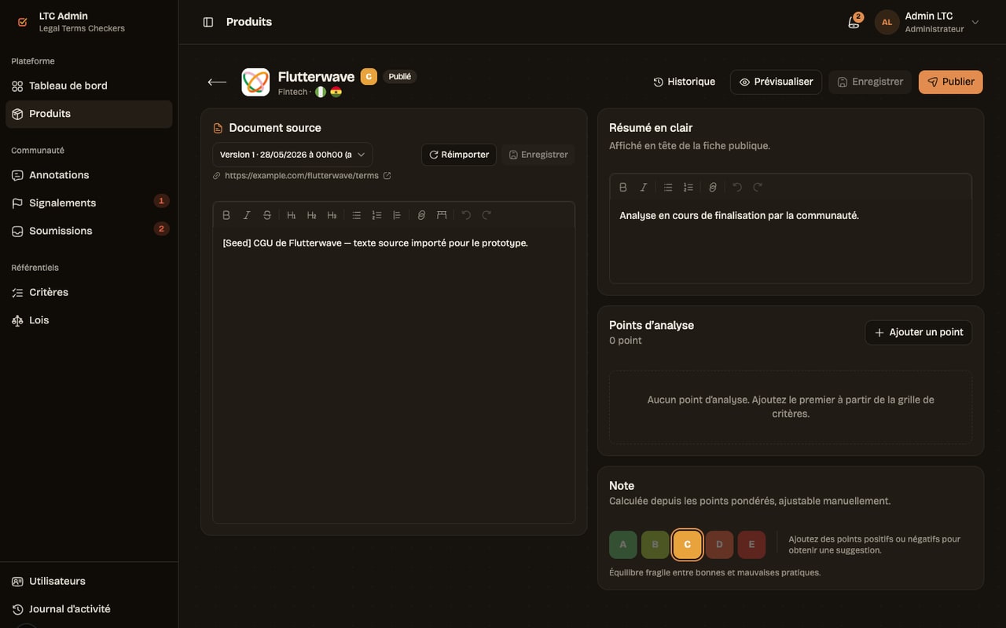Screen dimensions: 1006x628
Task: Insert numbered list in the Document source editor
Action: [376, 215]
